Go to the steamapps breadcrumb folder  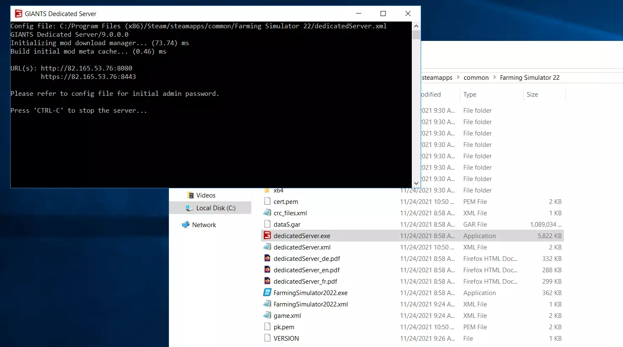click(x=437, y=78)
